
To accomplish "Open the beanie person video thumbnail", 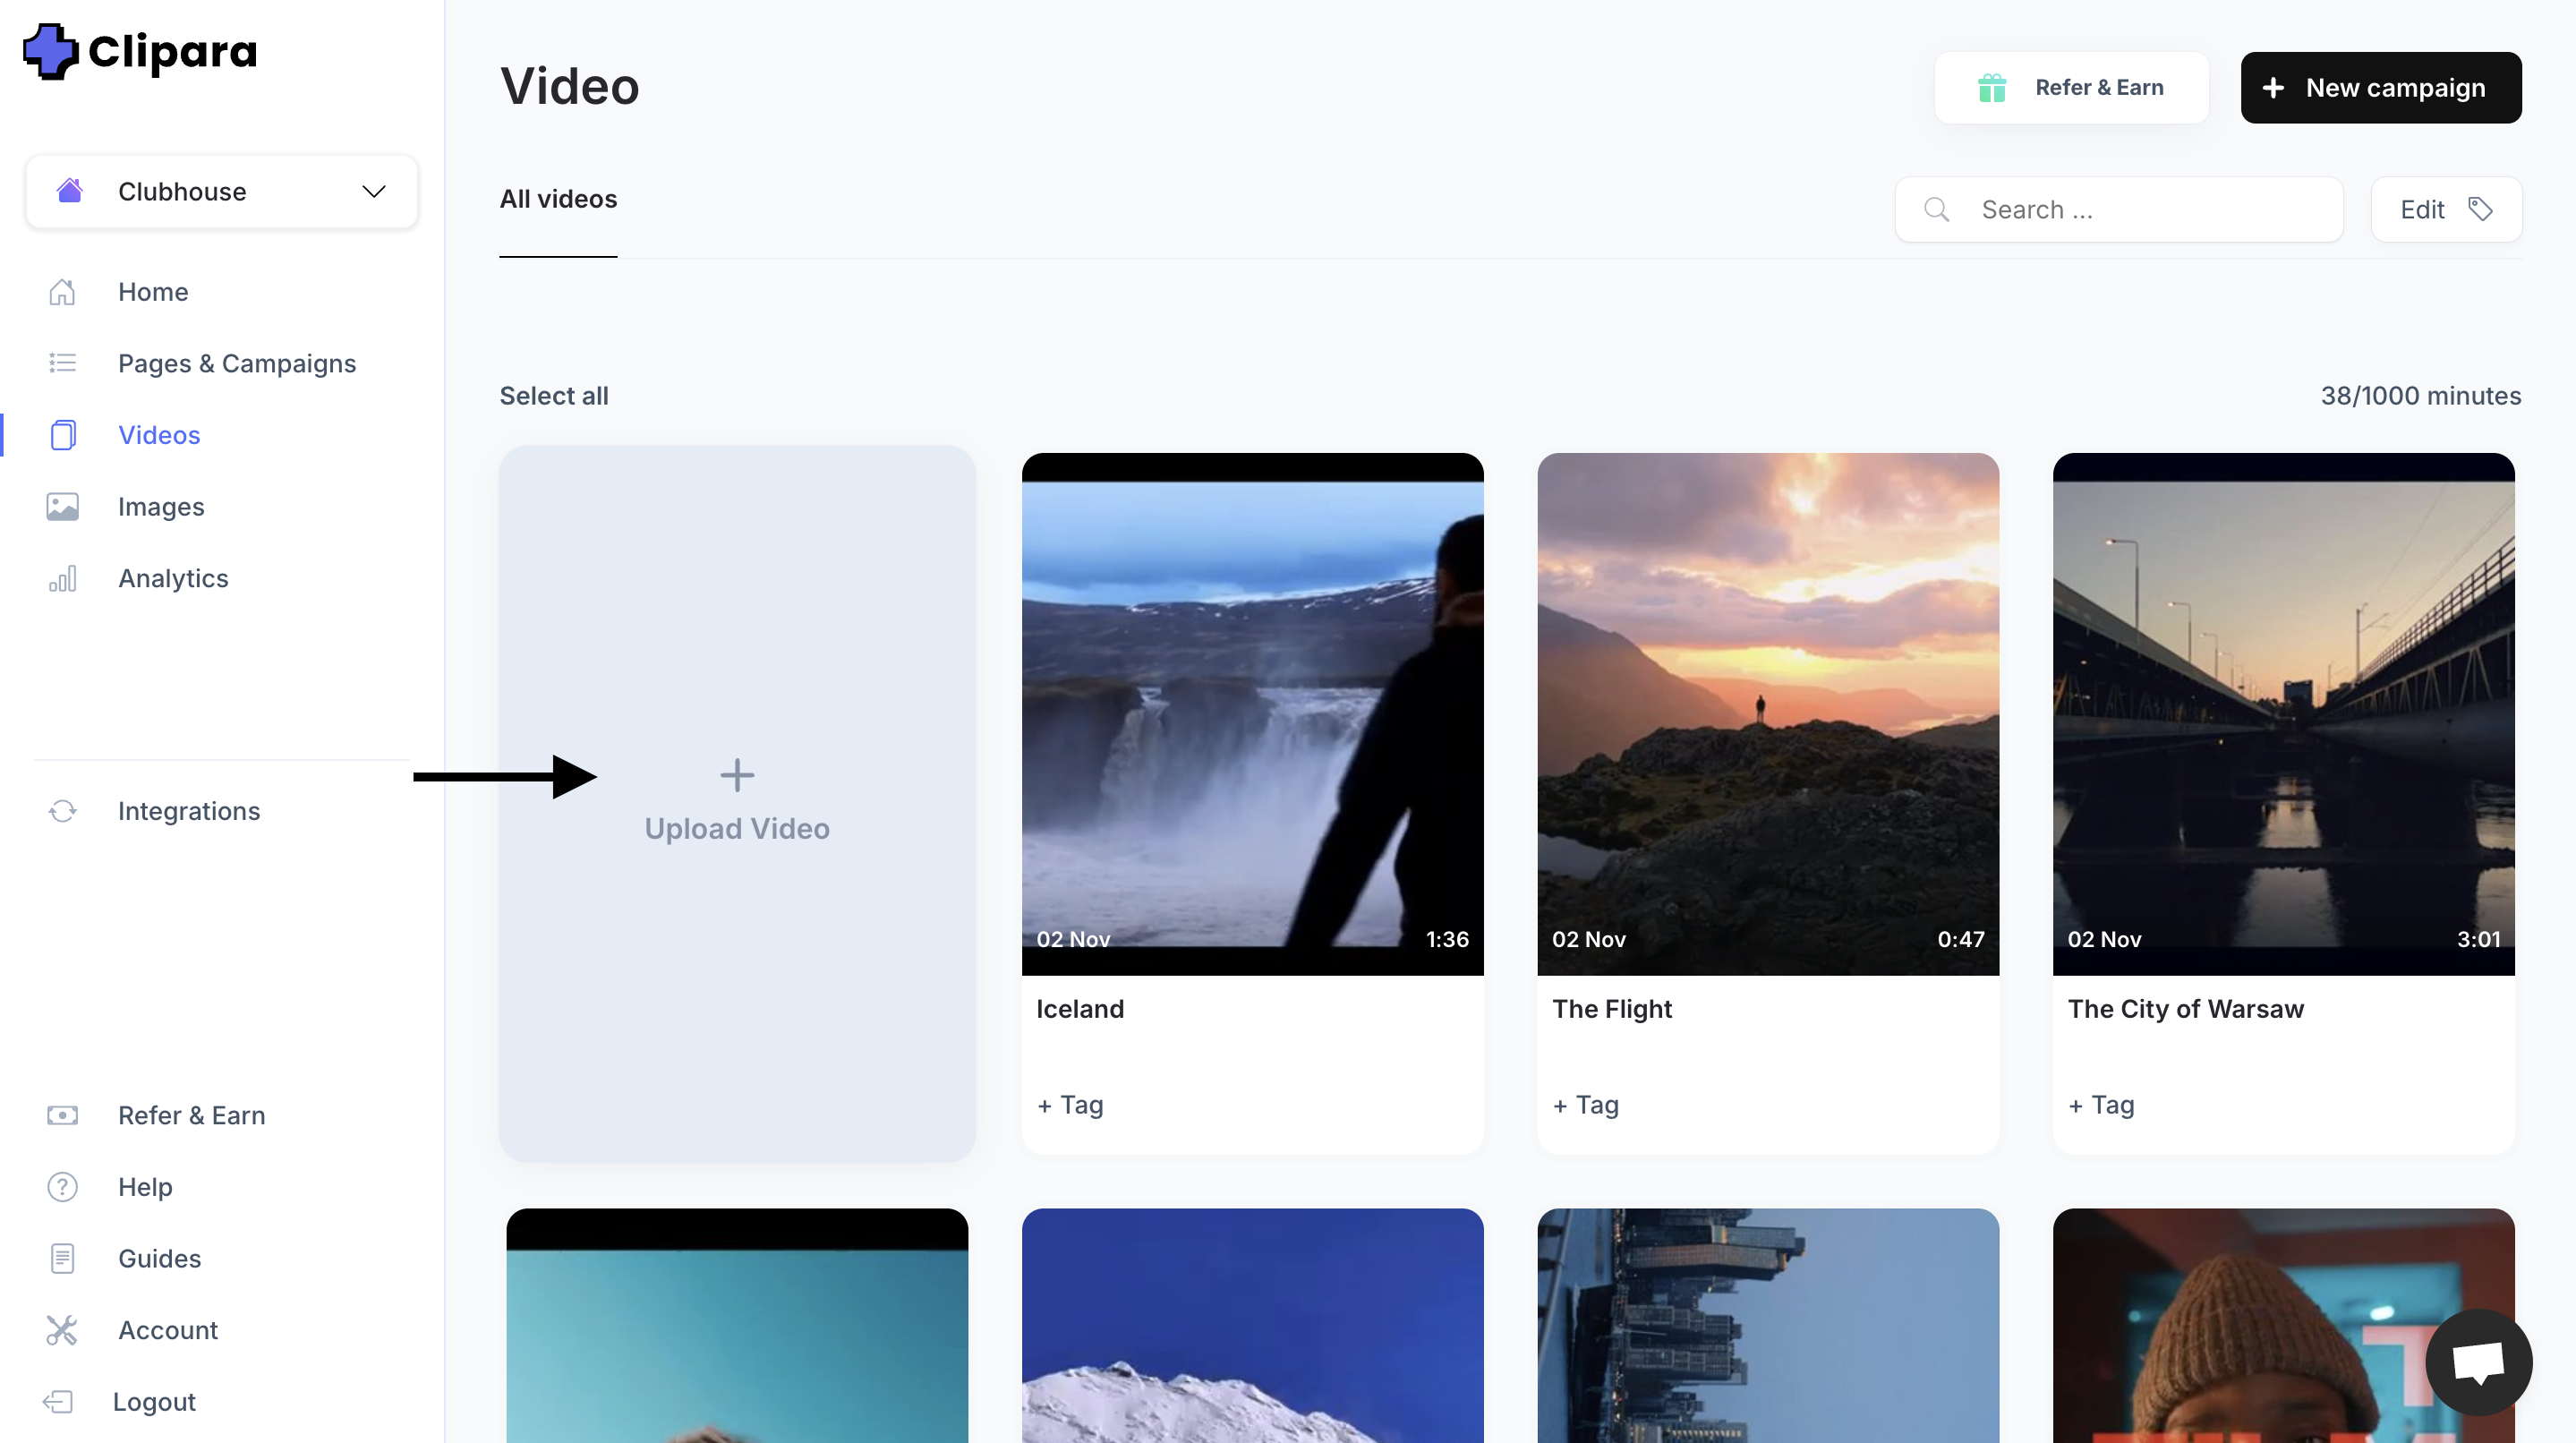I will coord(2283,1326).
